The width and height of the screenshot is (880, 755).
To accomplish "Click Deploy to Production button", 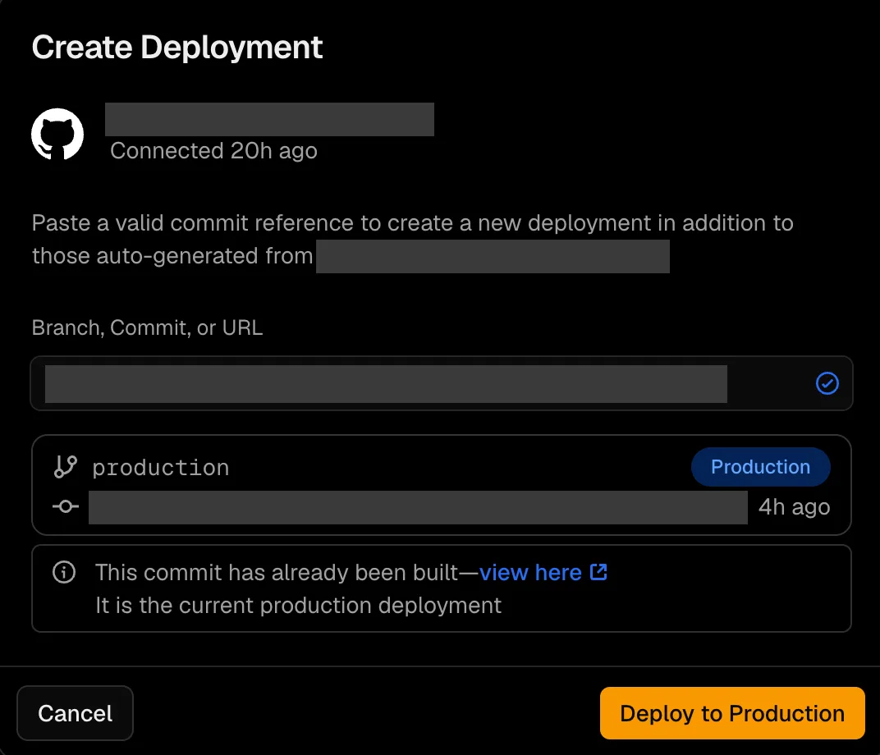I will click(x=732, y=713).
